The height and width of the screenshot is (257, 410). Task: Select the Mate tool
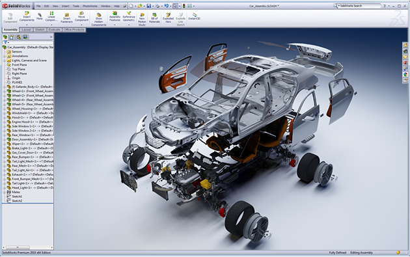pyautogui.click(x=40, y=16)
